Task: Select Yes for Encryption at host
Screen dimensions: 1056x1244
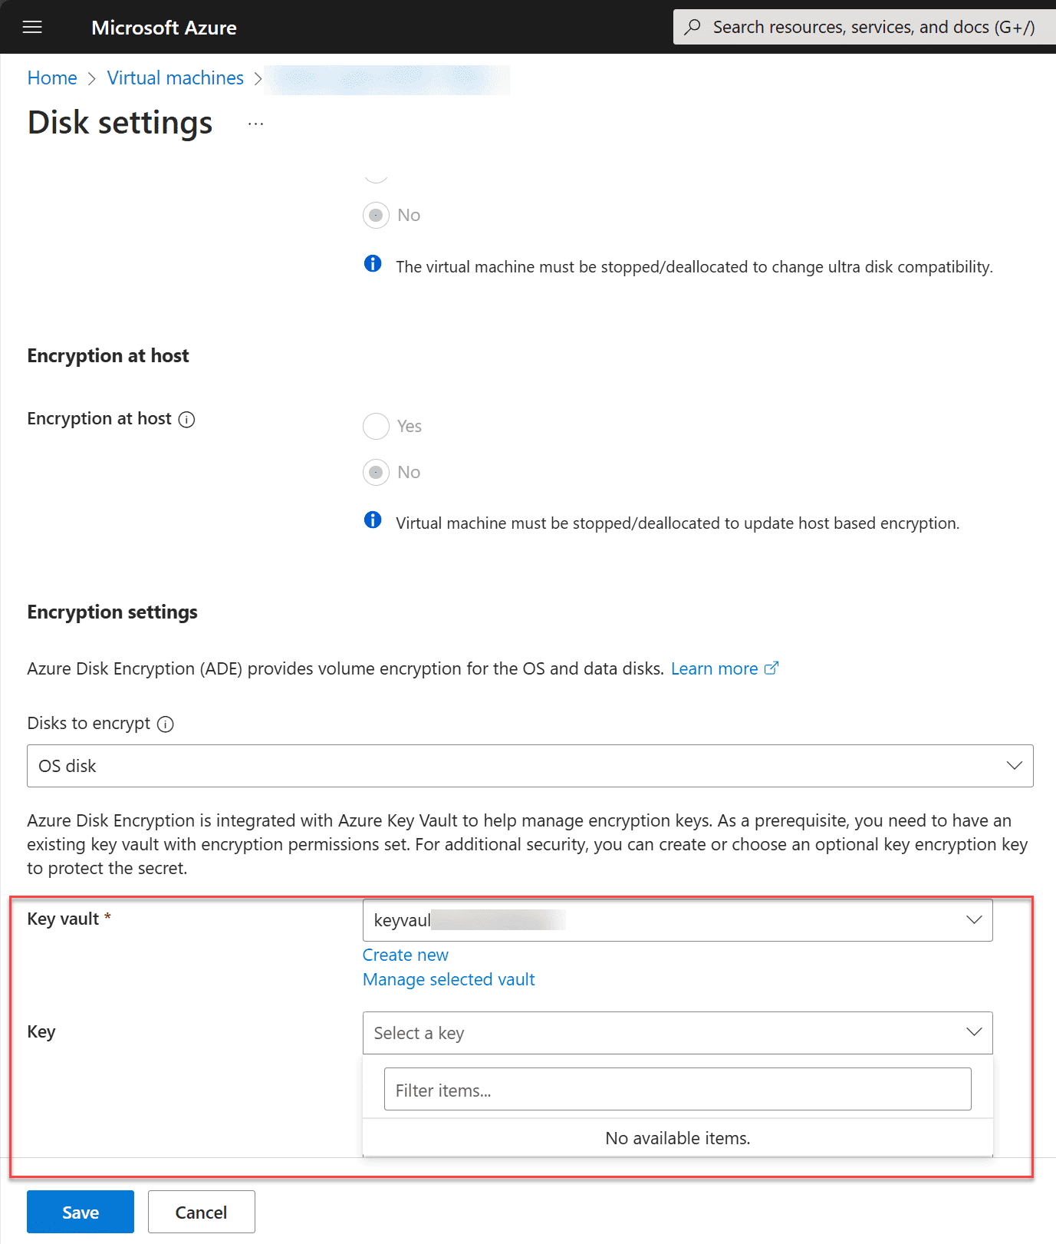Action: tap(376, 426)
